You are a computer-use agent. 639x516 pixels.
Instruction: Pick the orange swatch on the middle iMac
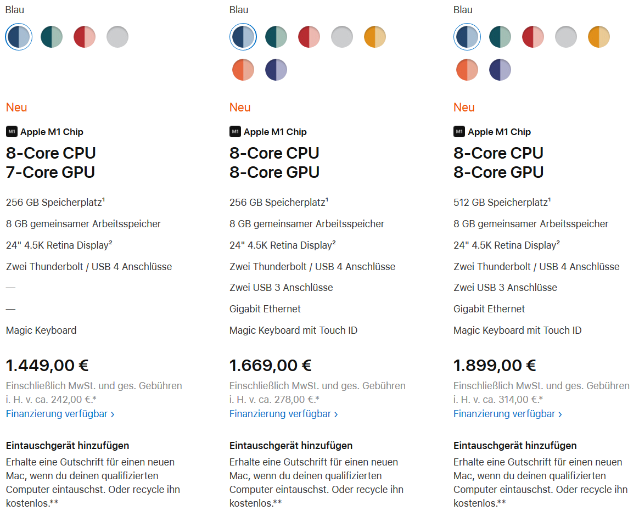243,70
